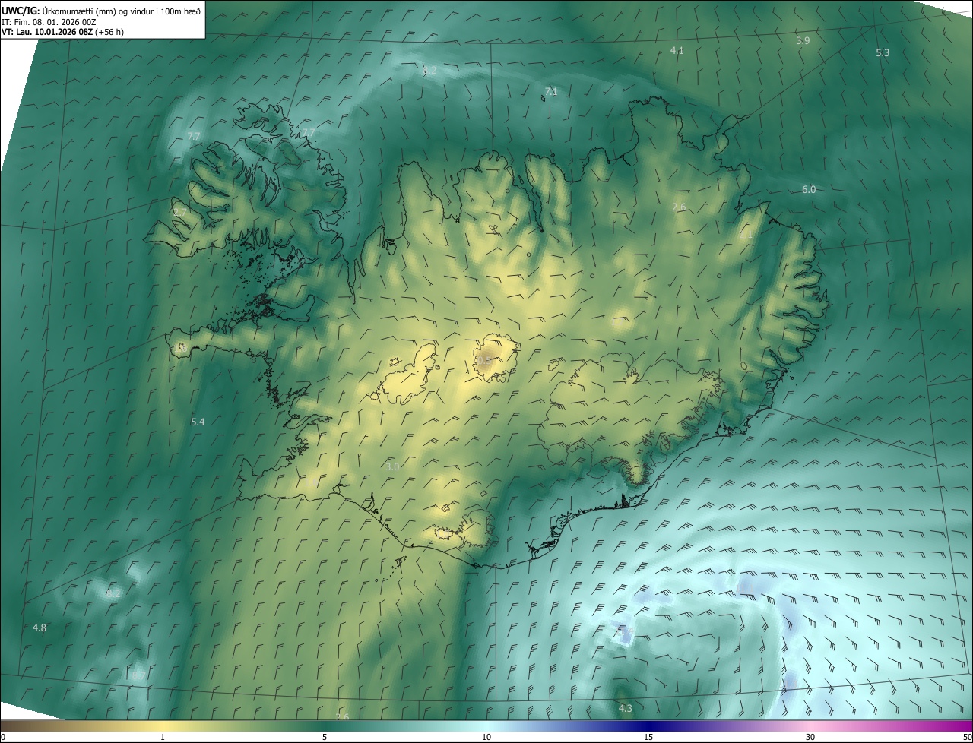Screen dimensions: 973x743
Task: Click the colorbar tick label '50'
Action: click(x=967, y=737)
